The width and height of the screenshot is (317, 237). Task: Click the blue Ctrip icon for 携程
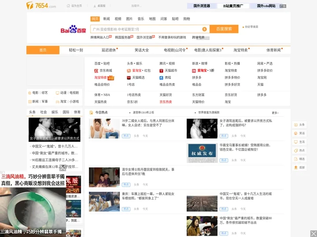point(161,78)
